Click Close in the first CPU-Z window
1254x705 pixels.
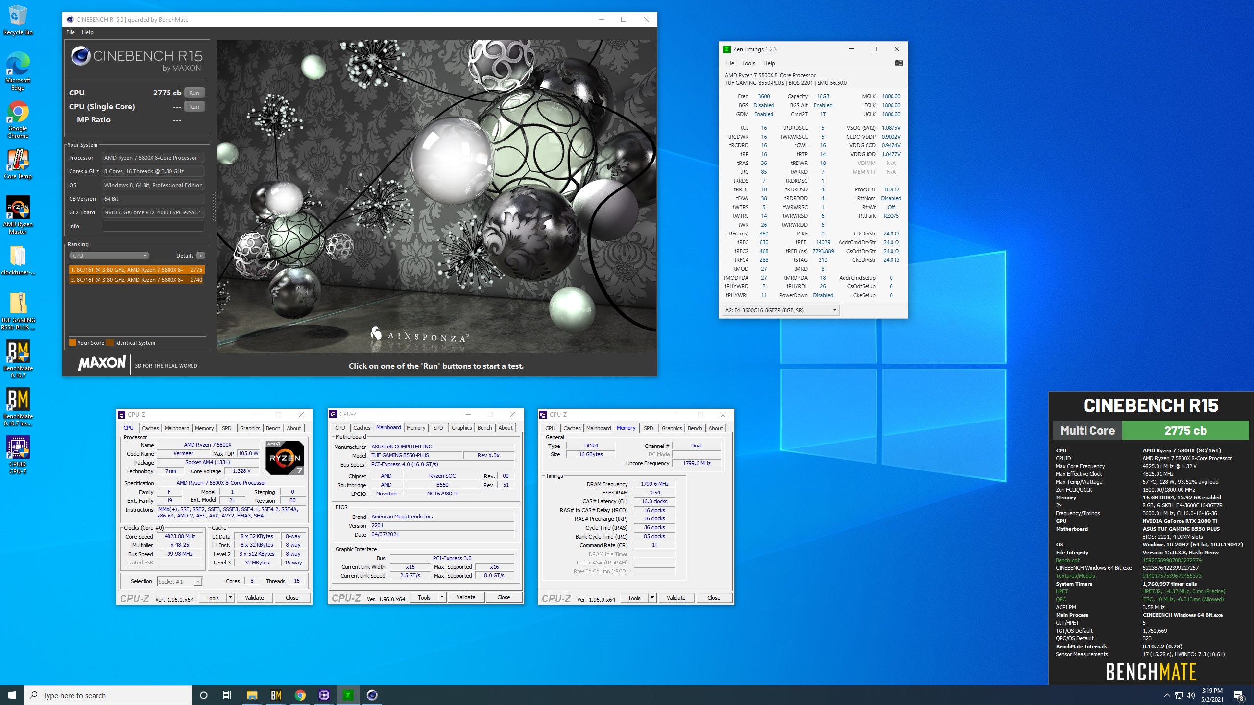tap(292, 598)
